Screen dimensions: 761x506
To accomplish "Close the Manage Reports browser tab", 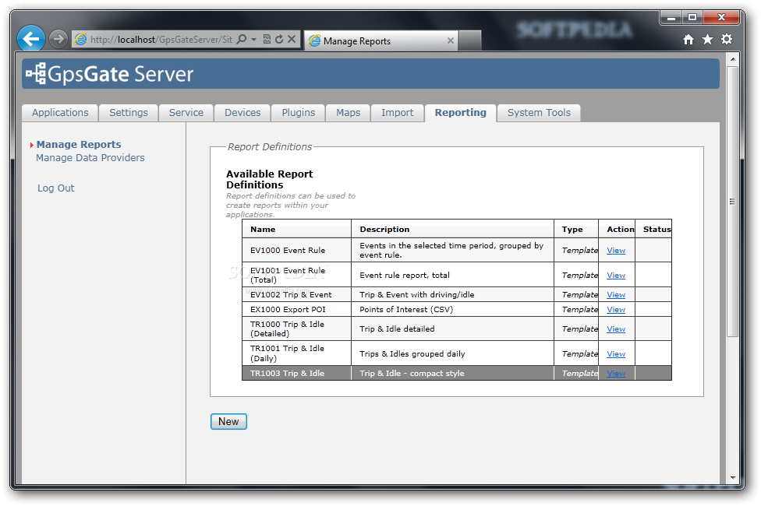I will 451,40.
